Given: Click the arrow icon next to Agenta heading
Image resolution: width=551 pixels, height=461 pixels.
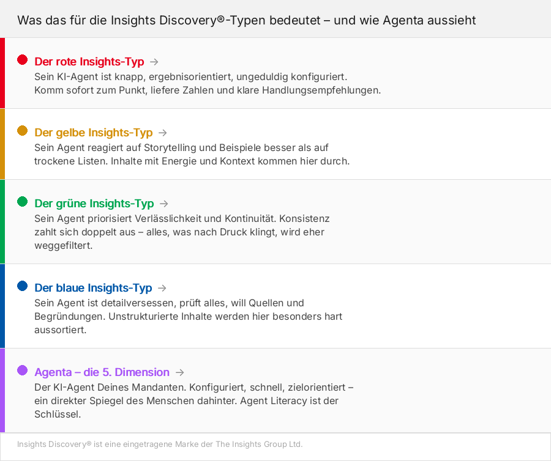Looking at the screenshot, I should [179, 372].
